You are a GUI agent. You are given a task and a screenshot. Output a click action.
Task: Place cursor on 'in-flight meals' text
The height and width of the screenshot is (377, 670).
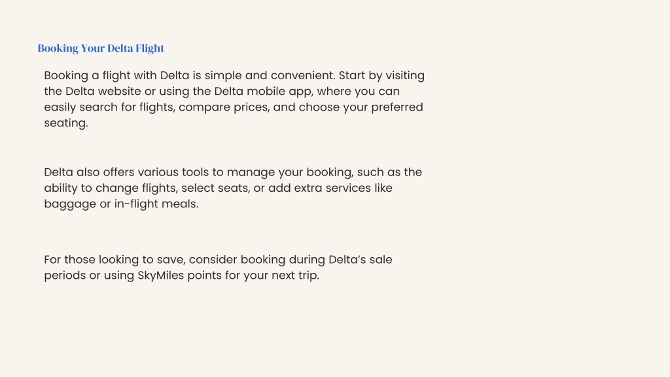[x=155, y=204]
